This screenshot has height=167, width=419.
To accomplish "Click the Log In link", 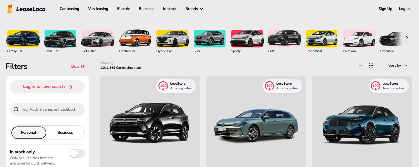I will (x=404, y=9).
